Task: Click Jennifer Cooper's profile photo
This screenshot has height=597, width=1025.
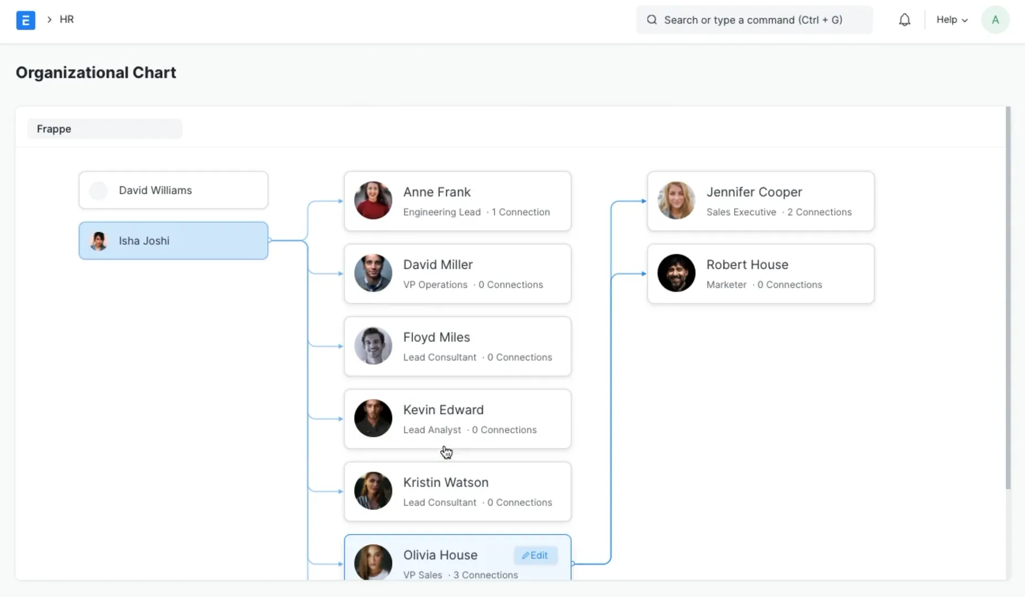Action: 676,201
